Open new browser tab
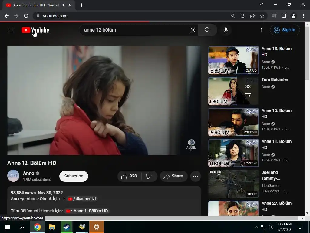 click(82, 5)
